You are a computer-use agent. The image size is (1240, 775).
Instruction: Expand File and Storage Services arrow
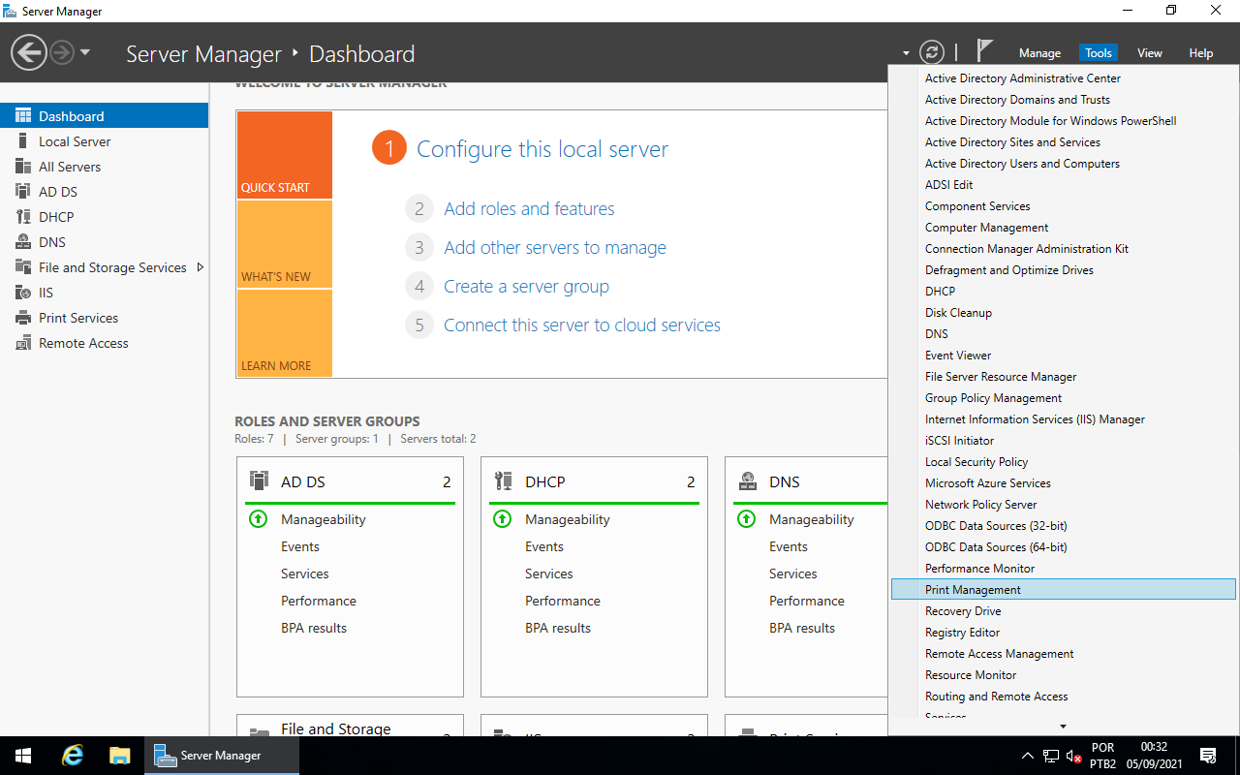(x=201, y=267)
